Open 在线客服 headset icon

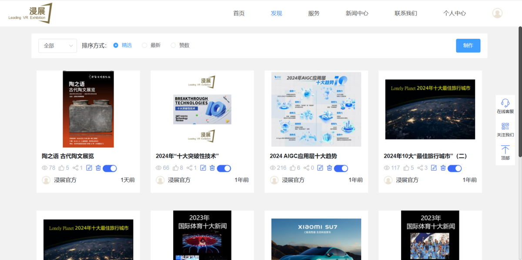[505, 103]
